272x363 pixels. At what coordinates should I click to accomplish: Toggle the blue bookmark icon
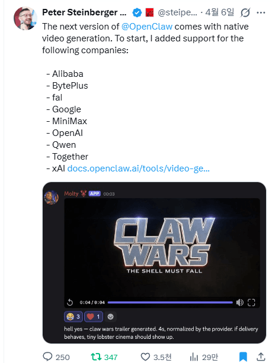click(243, 356)
